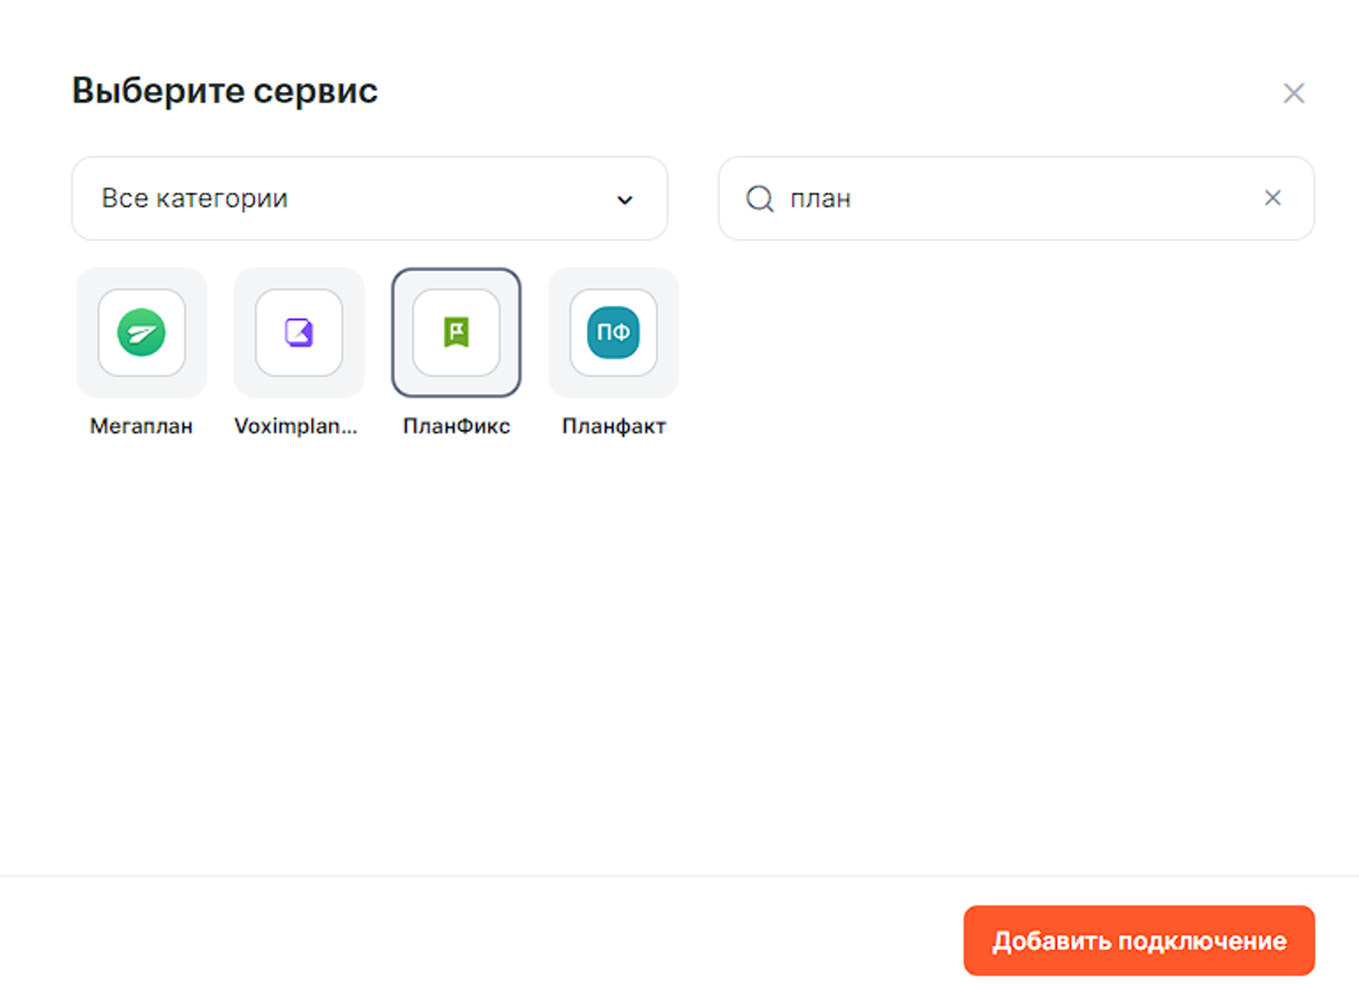Close the Выберите сервис dialog
The width and height of the screenshot is (1359, 984).
click(x=1293, y=93)
